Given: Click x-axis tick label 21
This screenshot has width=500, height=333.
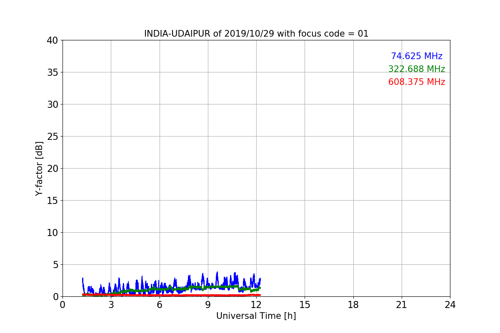Looking at the screenshot, I should [402, 305].
